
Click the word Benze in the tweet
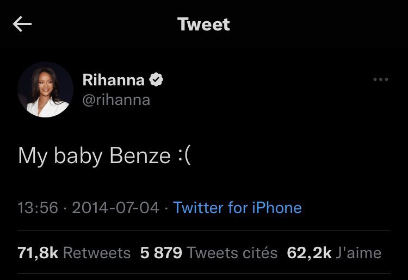point(140,156)
